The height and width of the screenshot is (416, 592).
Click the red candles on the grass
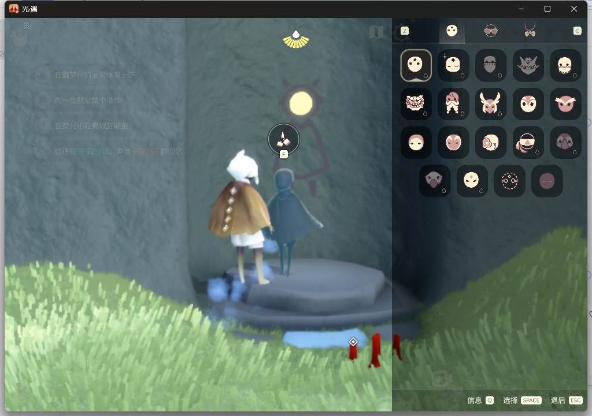click(375, 350)
